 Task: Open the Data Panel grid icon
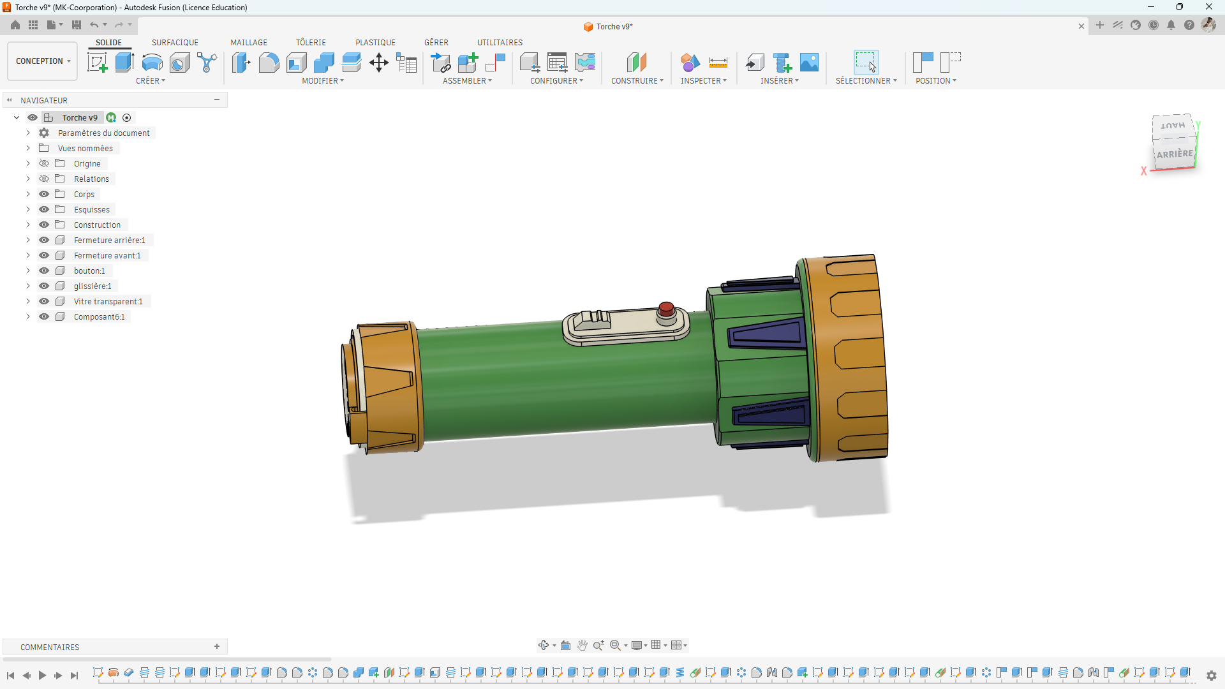33,25
